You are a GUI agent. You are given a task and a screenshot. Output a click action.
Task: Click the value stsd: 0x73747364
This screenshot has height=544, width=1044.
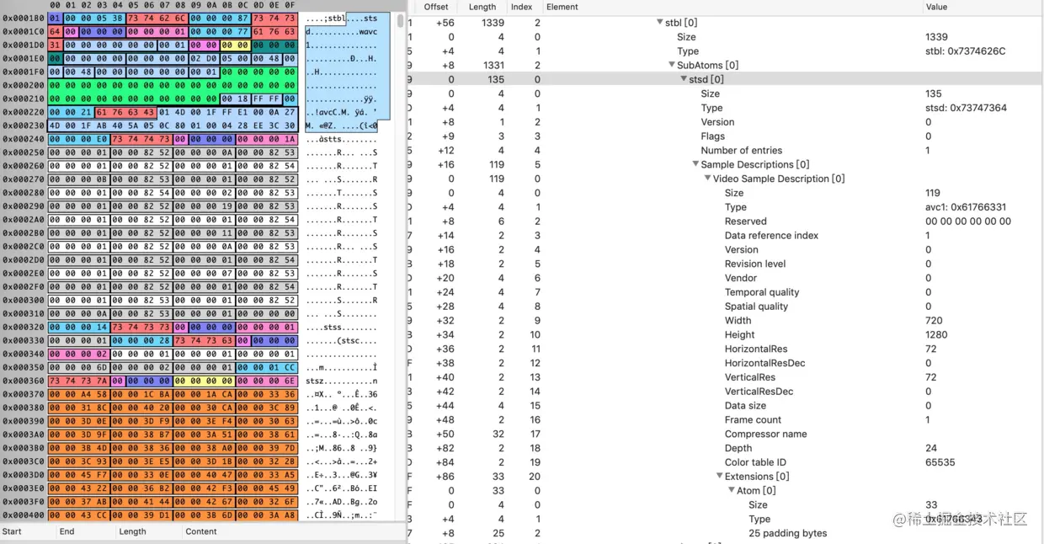966,108
